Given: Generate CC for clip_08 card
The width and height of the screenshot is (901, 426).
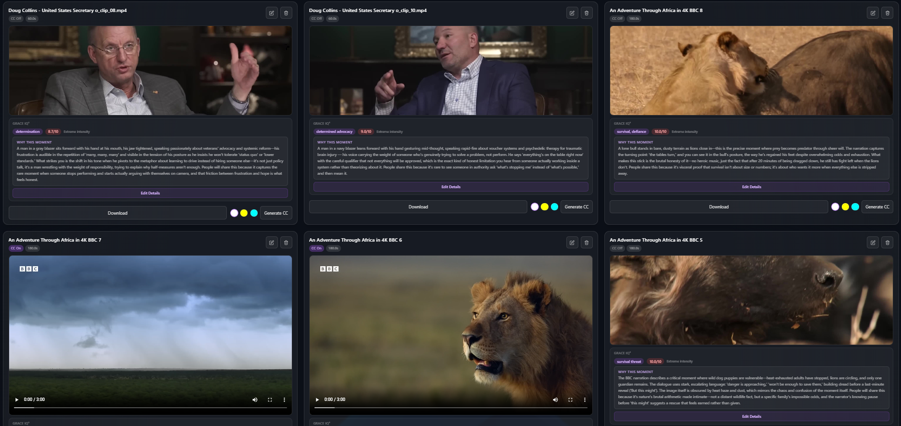Looking at the screenshot, I should 276,213.
